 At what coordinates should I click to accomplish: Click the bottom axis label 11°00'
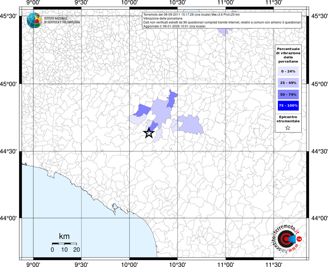(x=226, y=264)
